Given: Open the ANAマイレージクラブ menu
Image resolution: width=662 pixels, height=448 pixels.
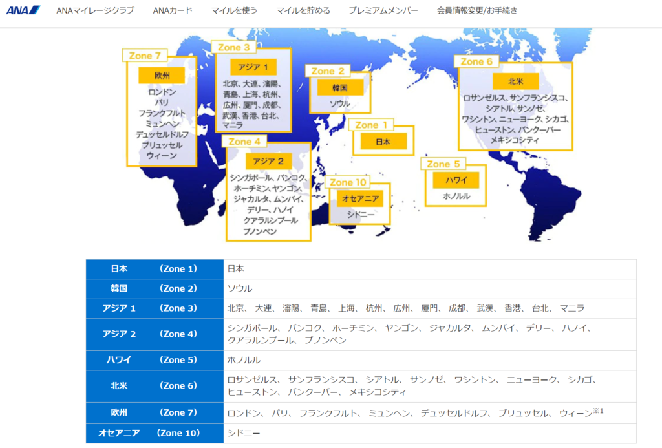Looking at the screenshot, I should (x=96, y=10).
